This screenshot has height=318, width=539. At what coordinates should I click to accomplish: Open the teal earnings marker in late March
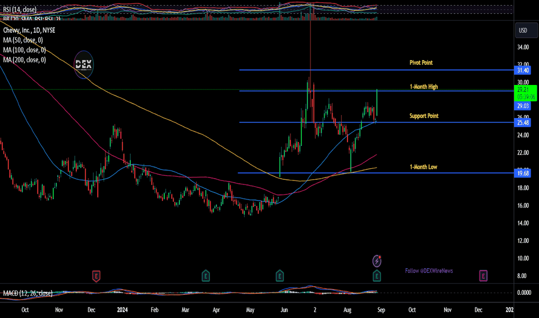(x=205, y=276)
